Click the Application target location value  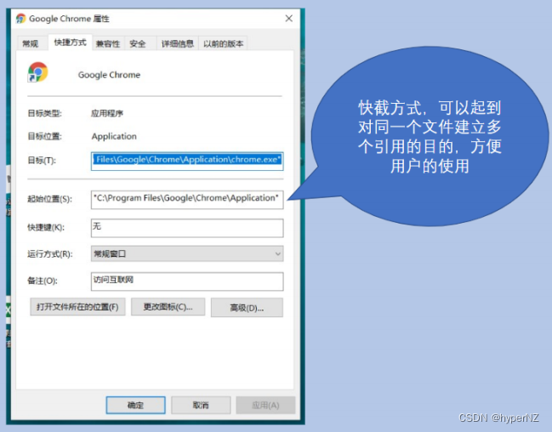point(114,136)
